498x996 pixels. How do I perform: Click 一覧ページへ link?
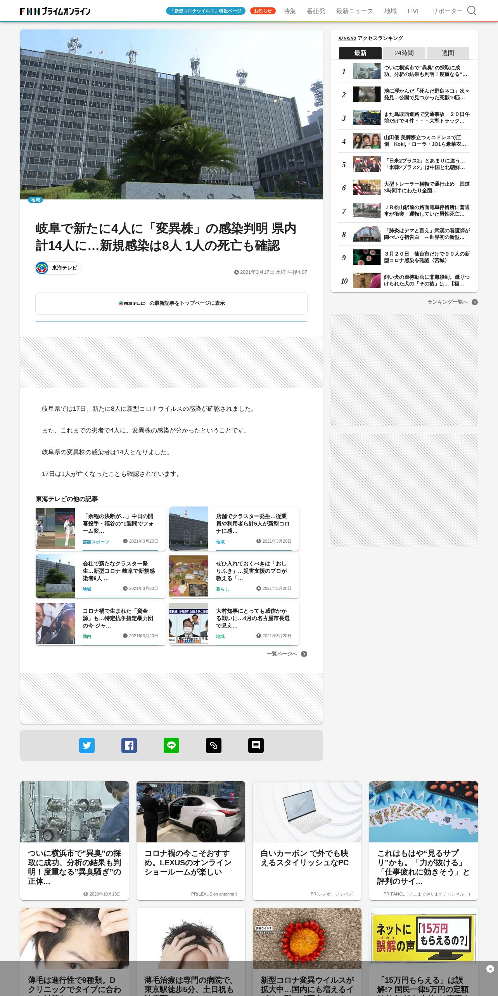click(x=282, y=654)
